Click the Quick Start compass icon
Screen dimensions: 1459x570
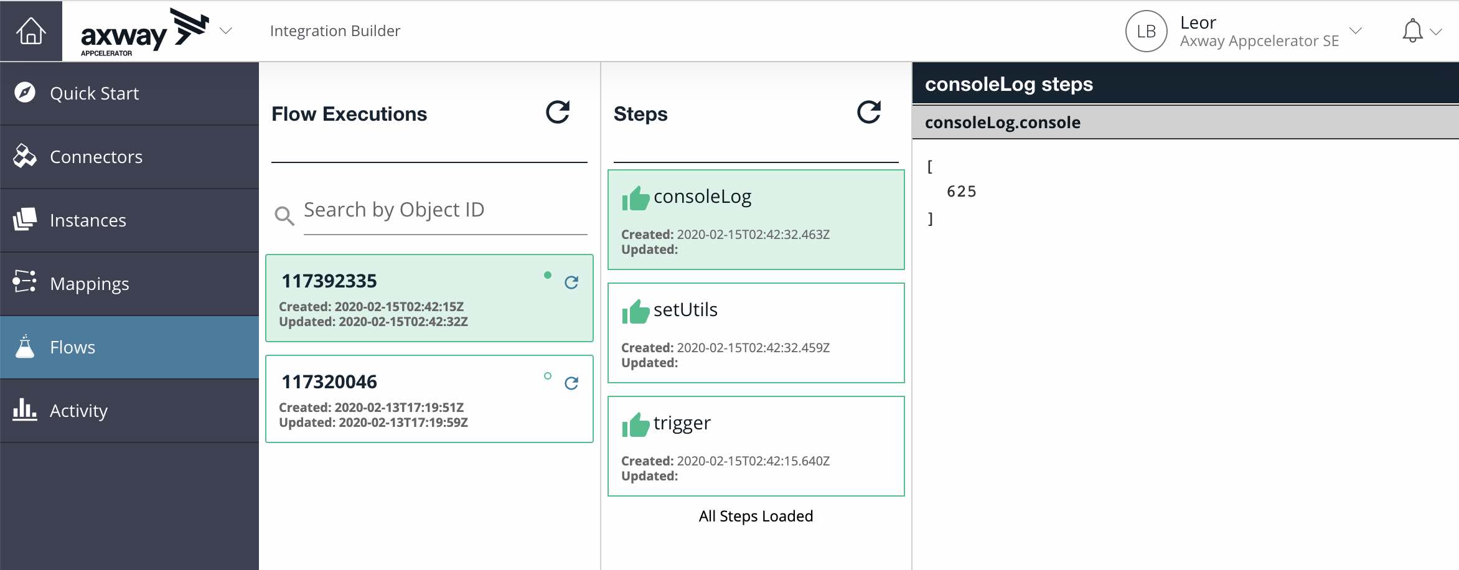(x=25, y=93)
